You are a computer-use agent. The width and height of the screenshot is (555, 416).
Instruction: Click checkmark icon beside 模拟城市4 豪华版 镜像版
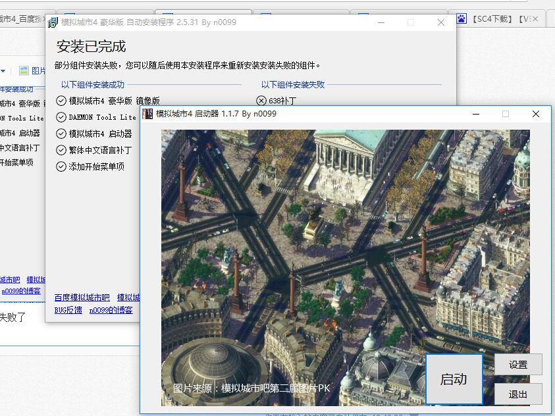click(x=61, y=101)
